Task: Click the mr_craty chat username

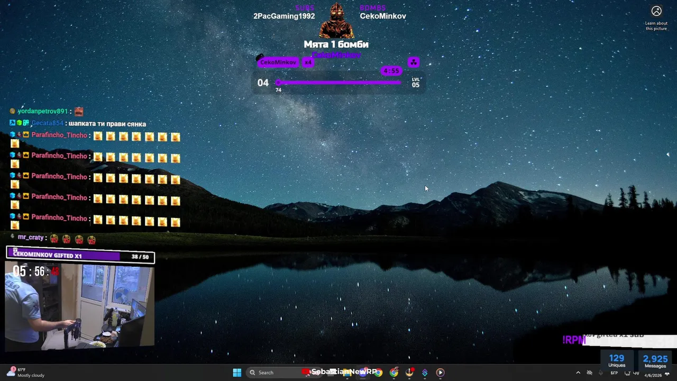Action: (31, 238)
